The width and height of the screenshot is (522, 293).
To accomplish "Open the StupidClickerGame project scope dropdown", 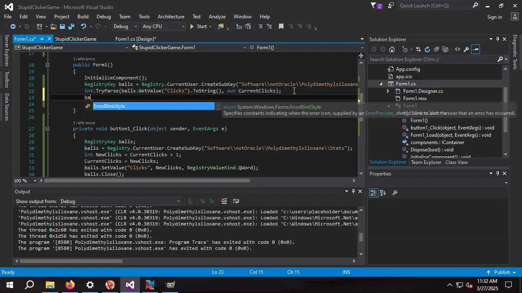I will tap(71, 48).
